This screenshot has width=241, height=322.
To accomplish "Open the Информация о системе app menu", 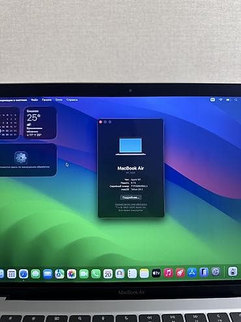I will pyautogui.click(x=13, y=100).
